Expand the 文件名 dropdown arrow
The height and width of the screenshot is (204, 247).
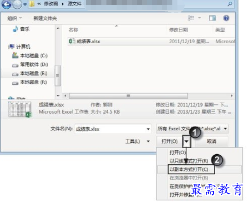click(x=148, y=129)
